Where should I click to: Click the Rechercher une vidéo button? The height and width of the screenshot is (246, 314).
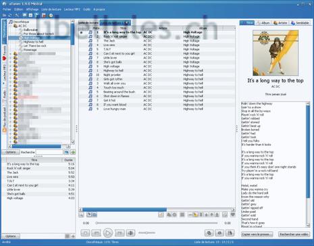click(x=294, y=235)
